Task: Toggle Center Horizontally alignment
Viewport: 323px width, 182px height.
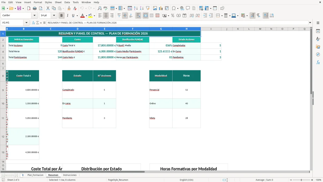Action: (x=106, y=16)
